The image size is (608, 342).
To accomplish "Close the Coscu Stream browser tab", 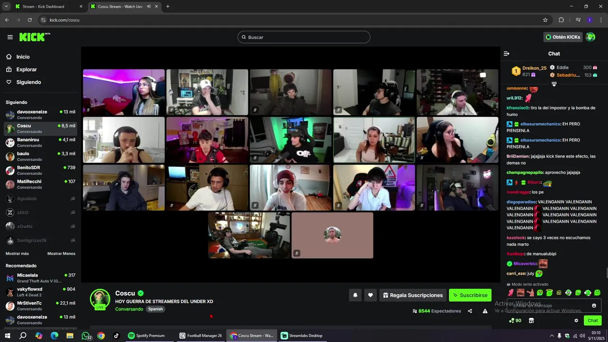I will (x=156, y=7).
